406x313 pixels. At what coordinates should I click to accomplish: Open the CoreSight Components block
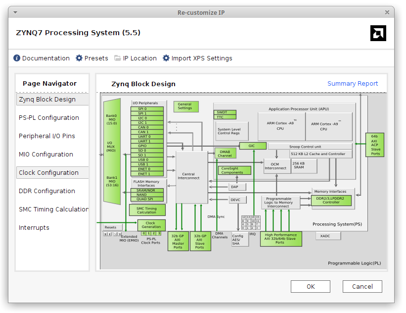[234, 170]
